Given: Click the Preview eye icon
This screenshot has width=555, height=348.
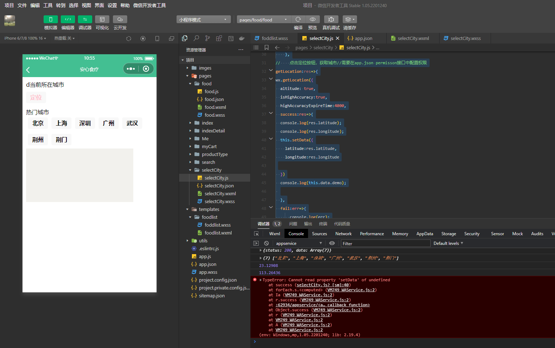Looking at the screenshot, I should pyautogui.click(x=313, y=19).
